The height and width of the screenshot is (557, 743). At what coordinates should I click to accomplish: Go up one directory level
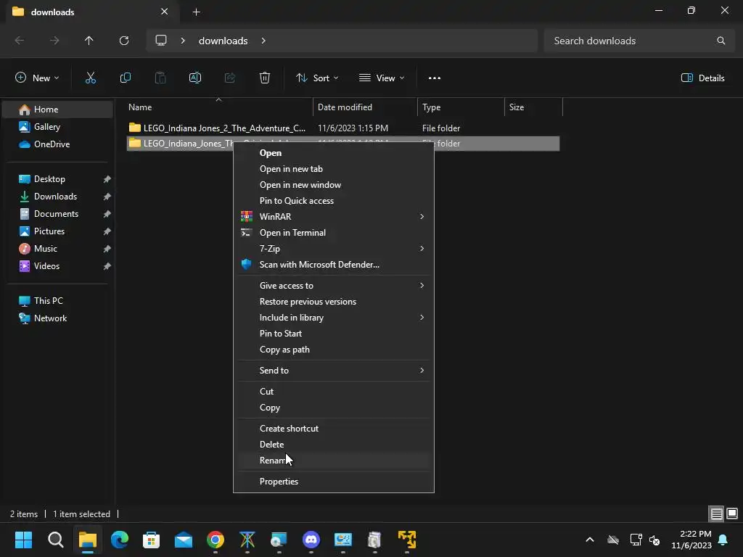click(89, 41)
